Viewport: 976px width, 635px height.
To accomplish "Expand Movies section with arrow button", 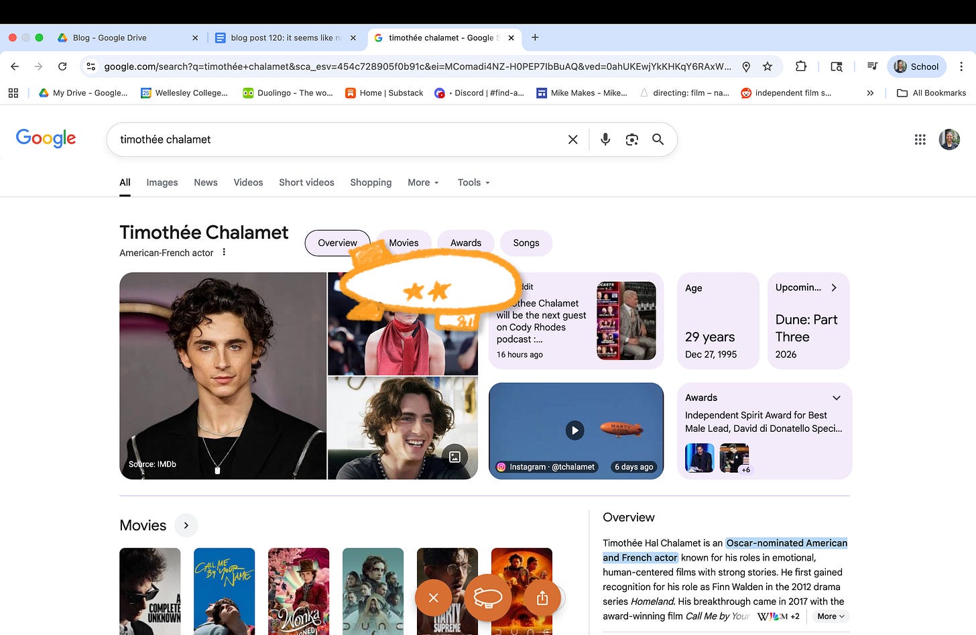I will 186,525.
